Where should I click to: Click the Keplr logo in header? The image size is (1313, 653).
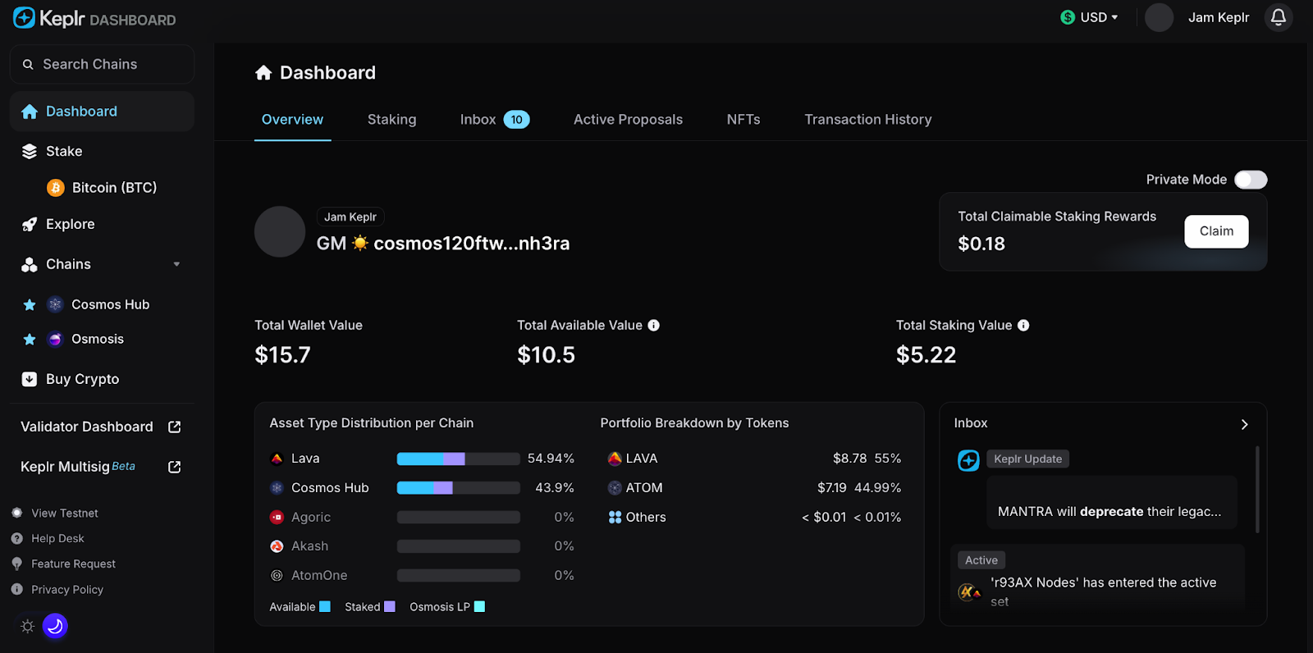pos(25,18)
